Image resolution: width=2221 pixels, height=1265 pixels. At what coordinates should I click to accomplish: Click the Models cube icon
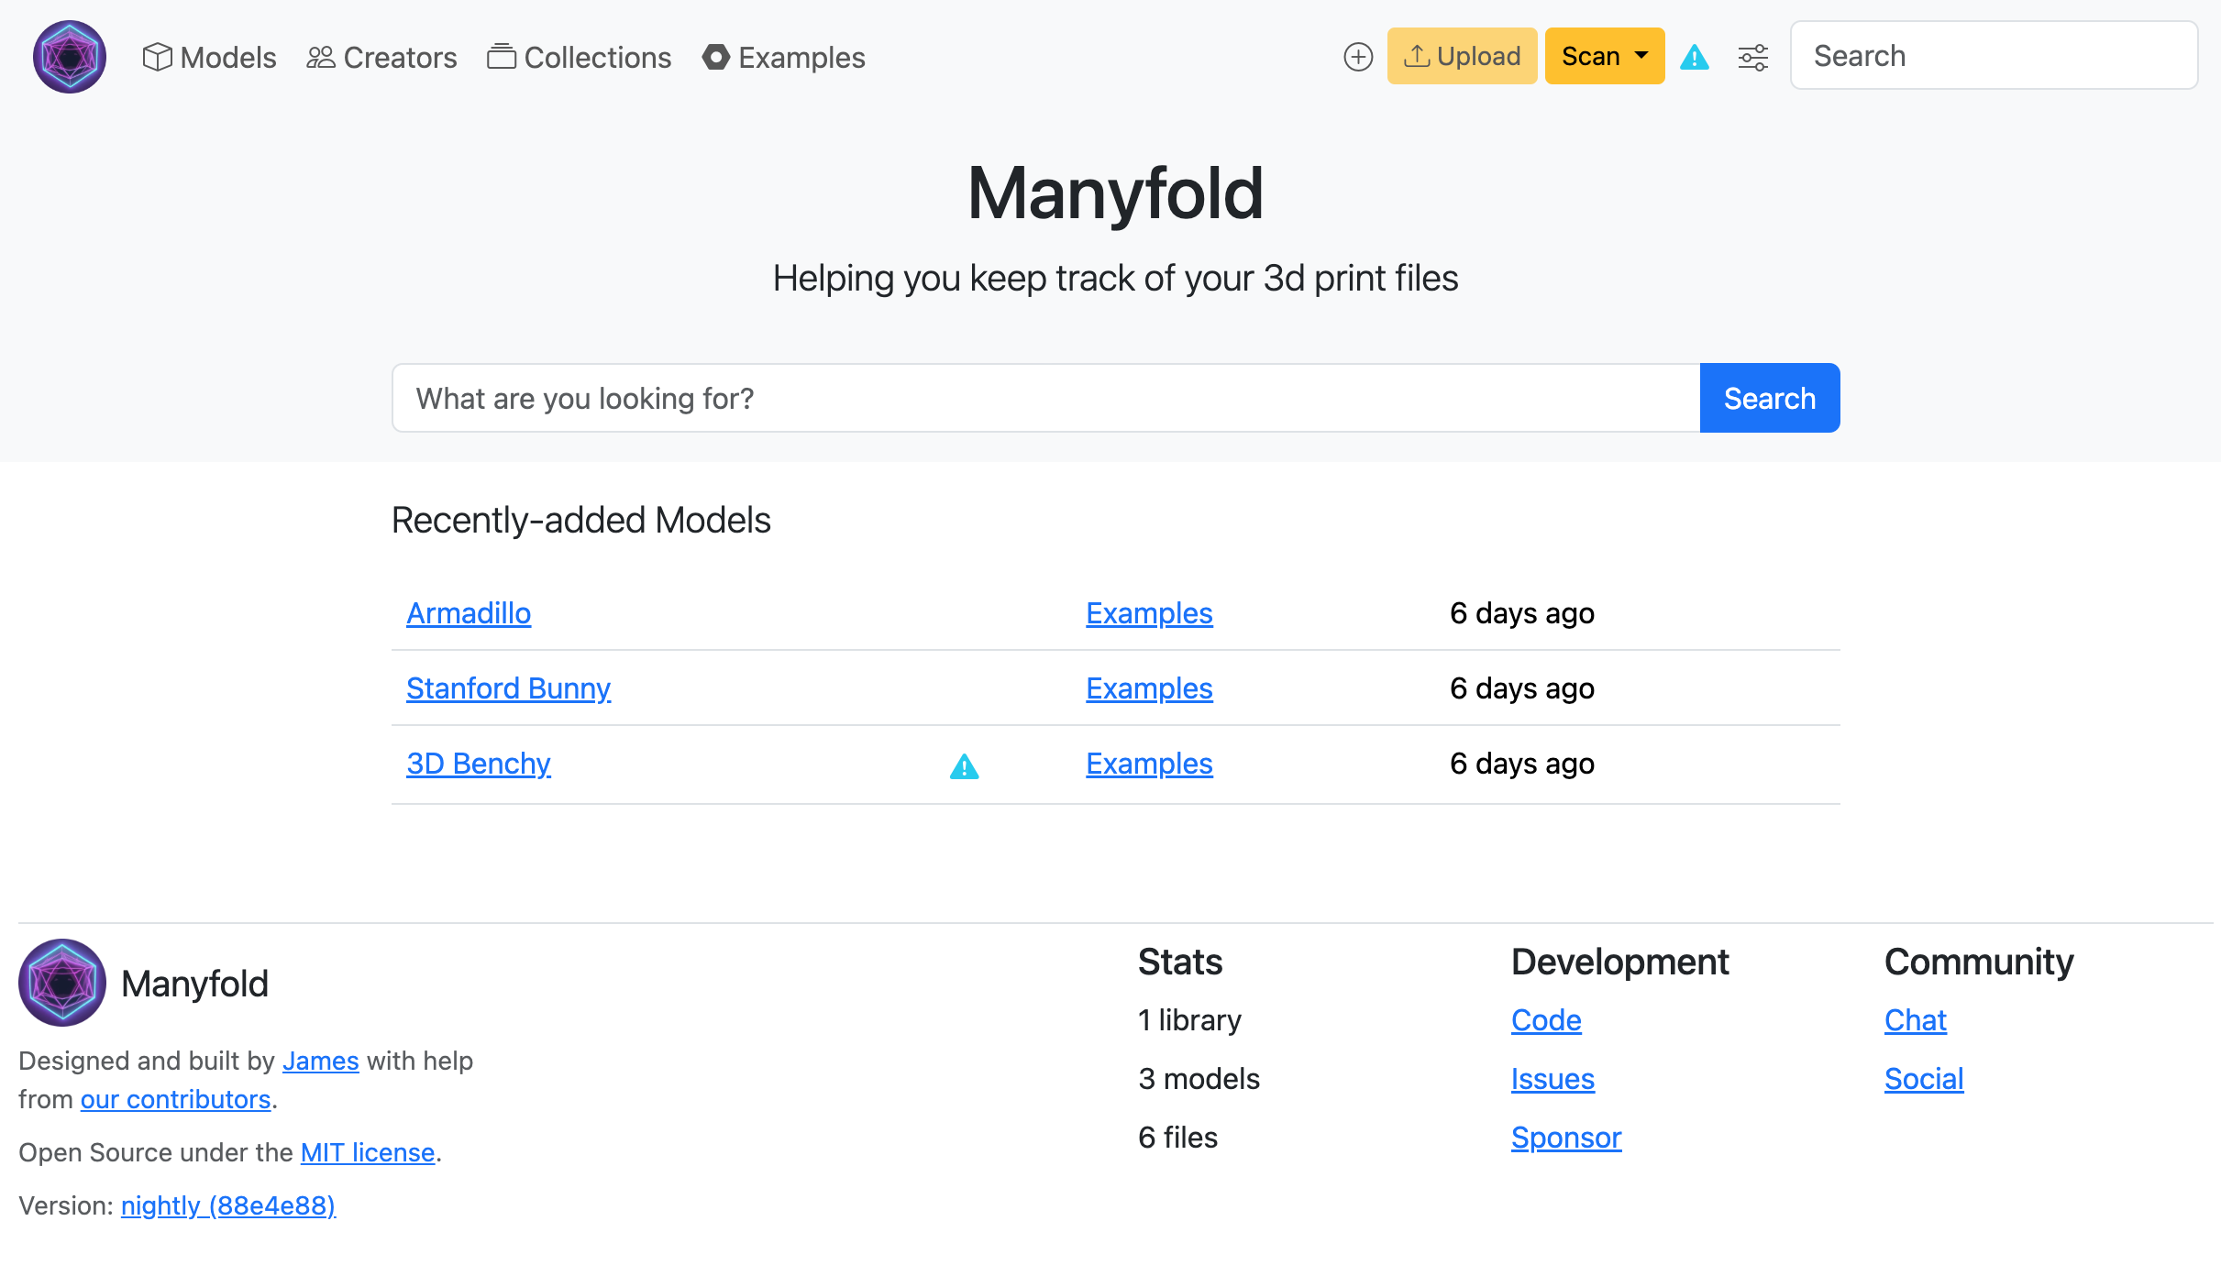tap(157, 57)
